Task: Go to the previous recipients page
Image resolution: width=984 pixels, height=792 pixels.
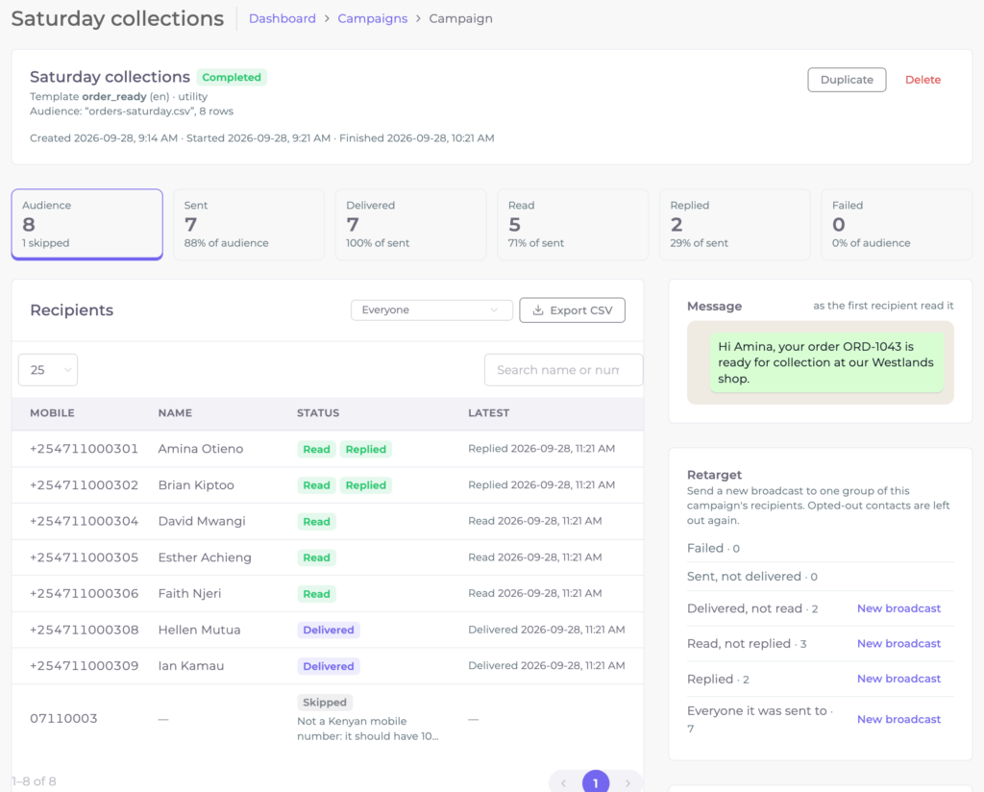Action: pos(563,783)
